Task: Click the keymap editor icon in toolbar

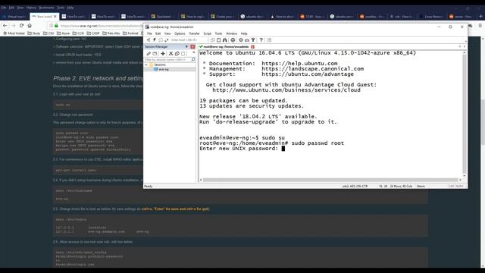Action: coord(247,40)
